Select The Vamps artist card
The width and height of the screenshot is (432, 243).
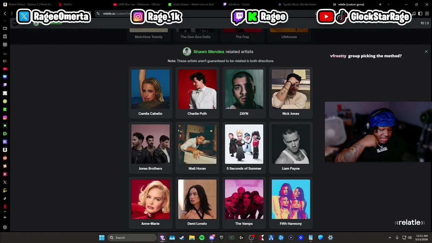244,202
